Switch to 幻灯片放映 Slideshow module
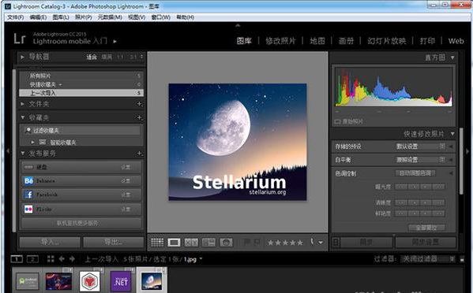 pos(387,41)
